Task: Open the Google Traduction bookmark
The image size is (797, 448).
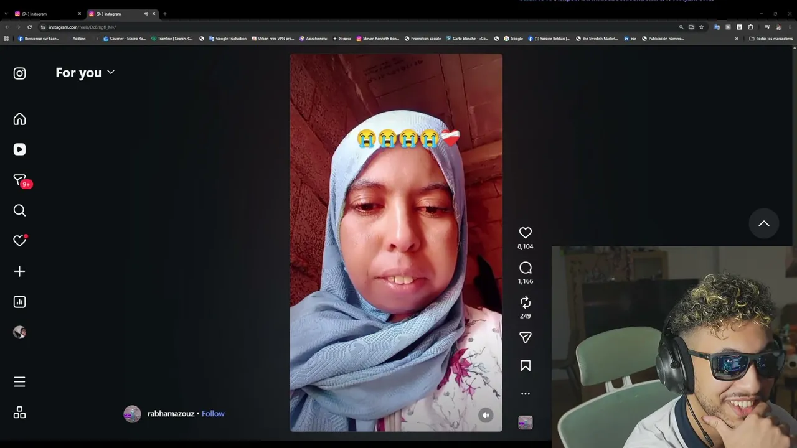Action: point(227,39)
